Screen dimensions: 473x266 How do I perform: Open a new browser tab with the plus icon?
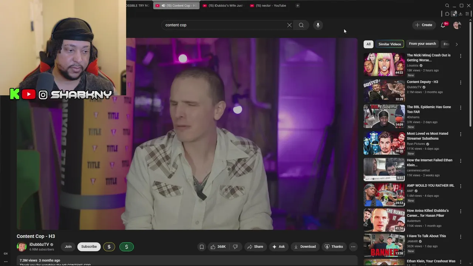[298, 6]
